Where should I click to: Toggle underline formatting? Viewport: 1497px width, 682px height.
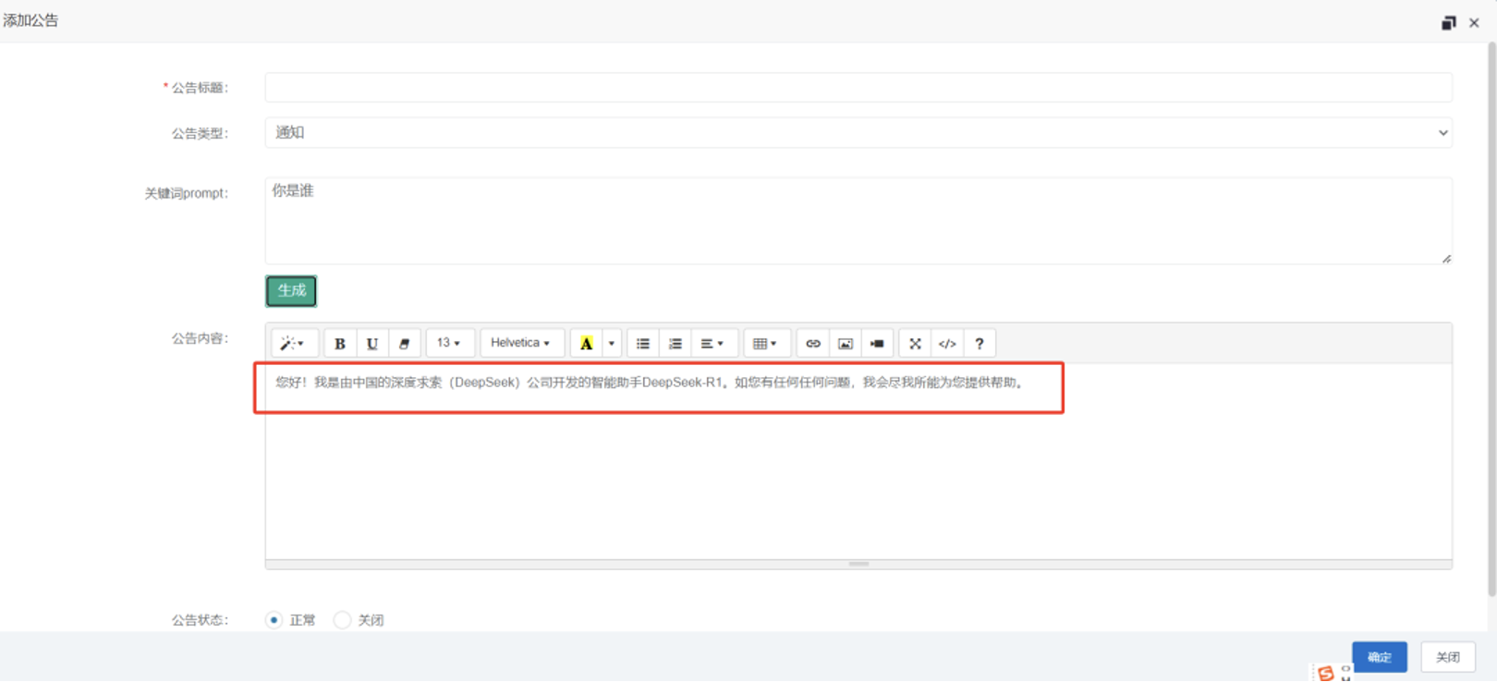(x=371, y=344)
